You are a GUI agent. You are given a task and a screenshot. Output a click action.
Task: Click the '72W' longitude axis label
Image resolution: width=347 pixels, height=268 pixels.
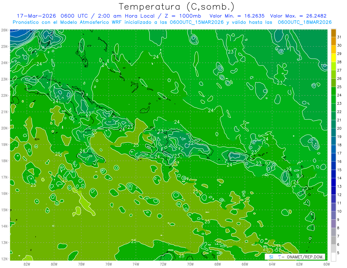[x=163, y=264]
